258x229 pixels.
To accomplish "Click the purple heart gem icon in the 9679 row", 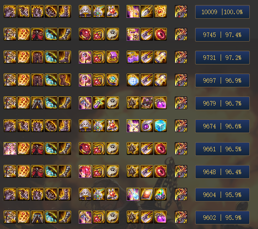I will (x=160, y=103).
